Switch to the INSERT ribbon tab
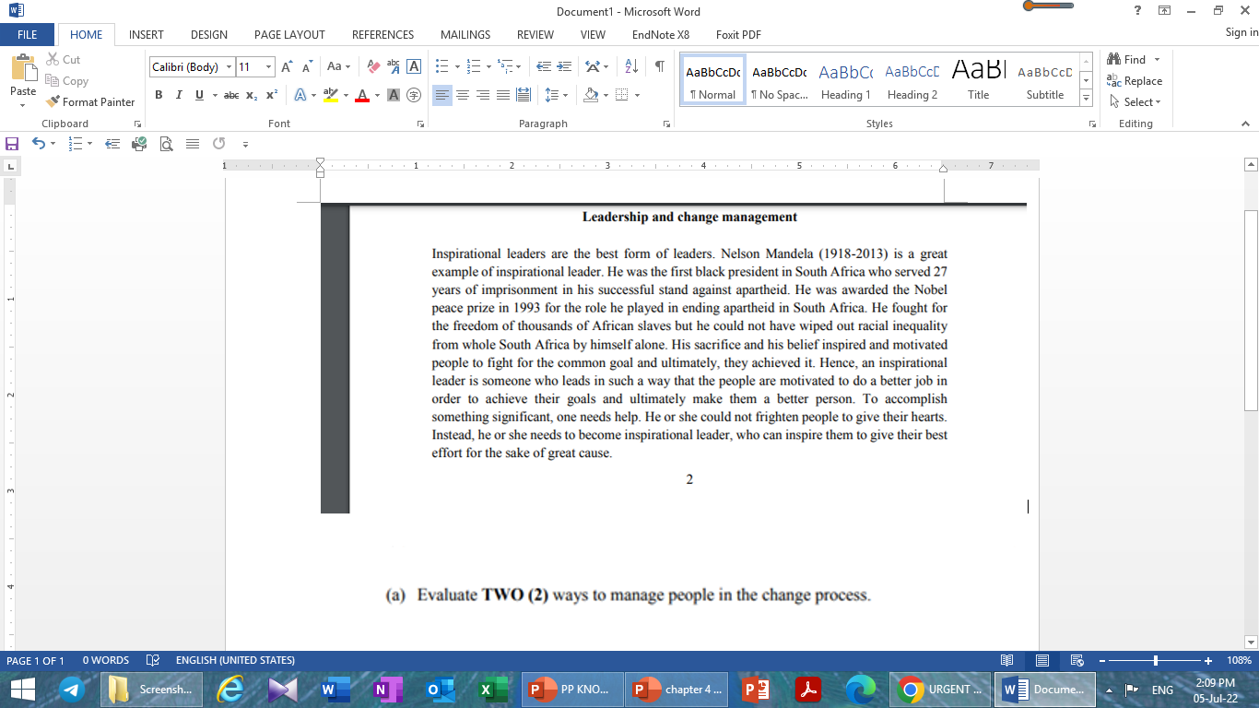This screenshot has height=708, width=1259. (x=146, y=34)
